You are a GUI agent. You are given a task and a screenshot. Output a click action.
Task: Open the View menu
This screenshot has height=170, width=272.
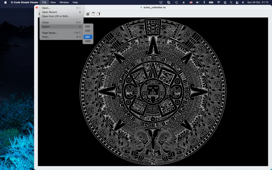tap(53, 2)
